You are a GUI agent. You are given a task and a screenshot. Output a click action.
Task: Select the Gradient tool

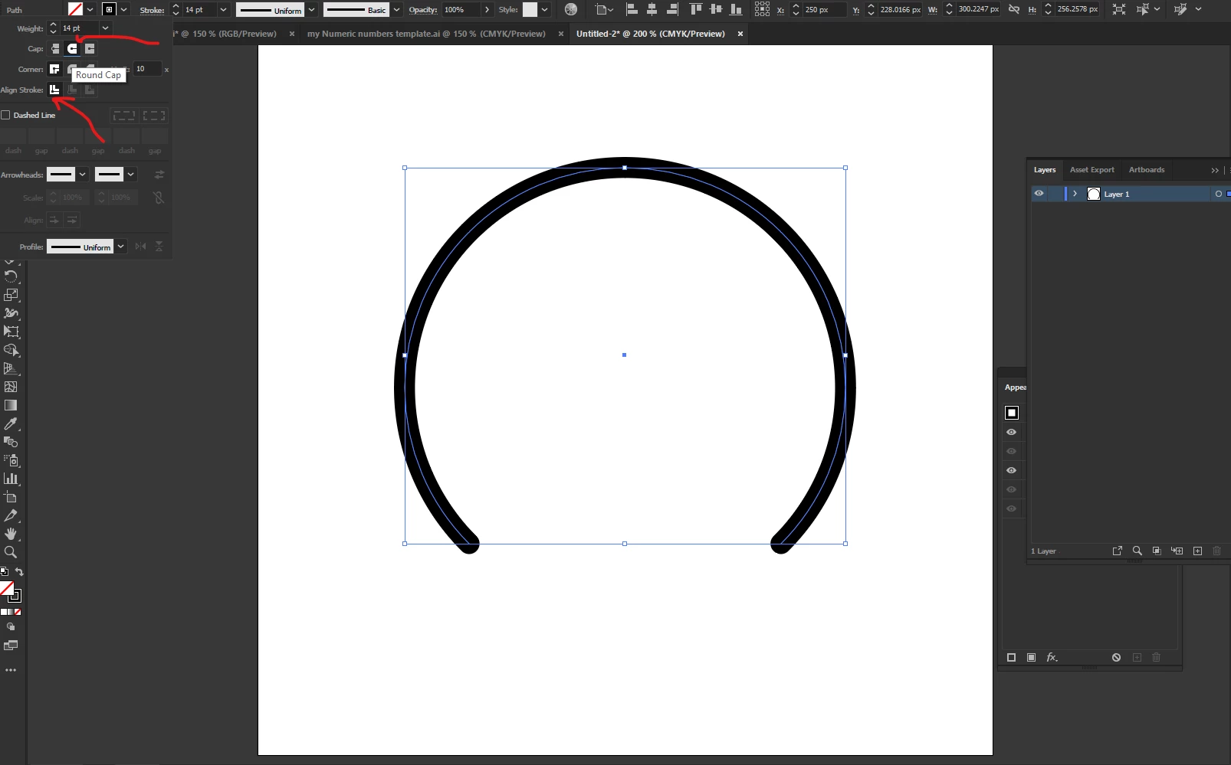click(x=11, y=405)
